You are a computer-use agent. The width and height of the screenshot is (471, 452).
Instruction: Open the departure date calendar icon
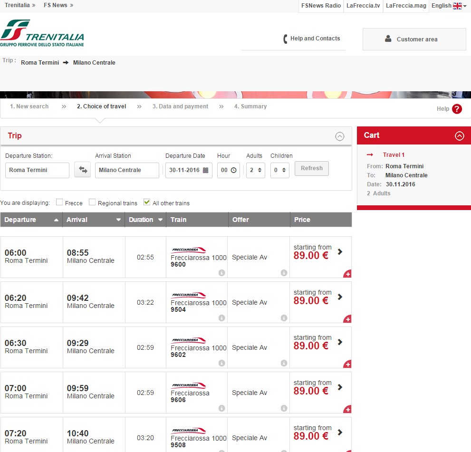(x=205, y=170)
